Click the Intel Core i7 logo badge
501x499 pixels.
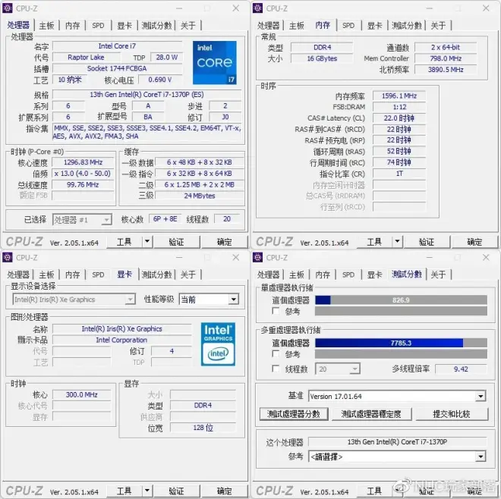[215, 63]
